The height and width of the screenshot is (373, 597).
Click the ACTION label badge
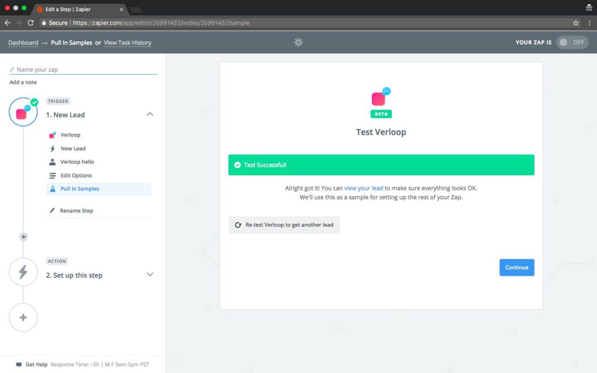[57, 261]
